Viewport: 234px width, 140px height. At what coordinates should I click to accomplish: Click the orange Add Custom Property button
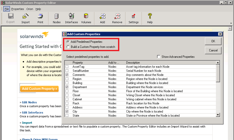click(40, 89)
